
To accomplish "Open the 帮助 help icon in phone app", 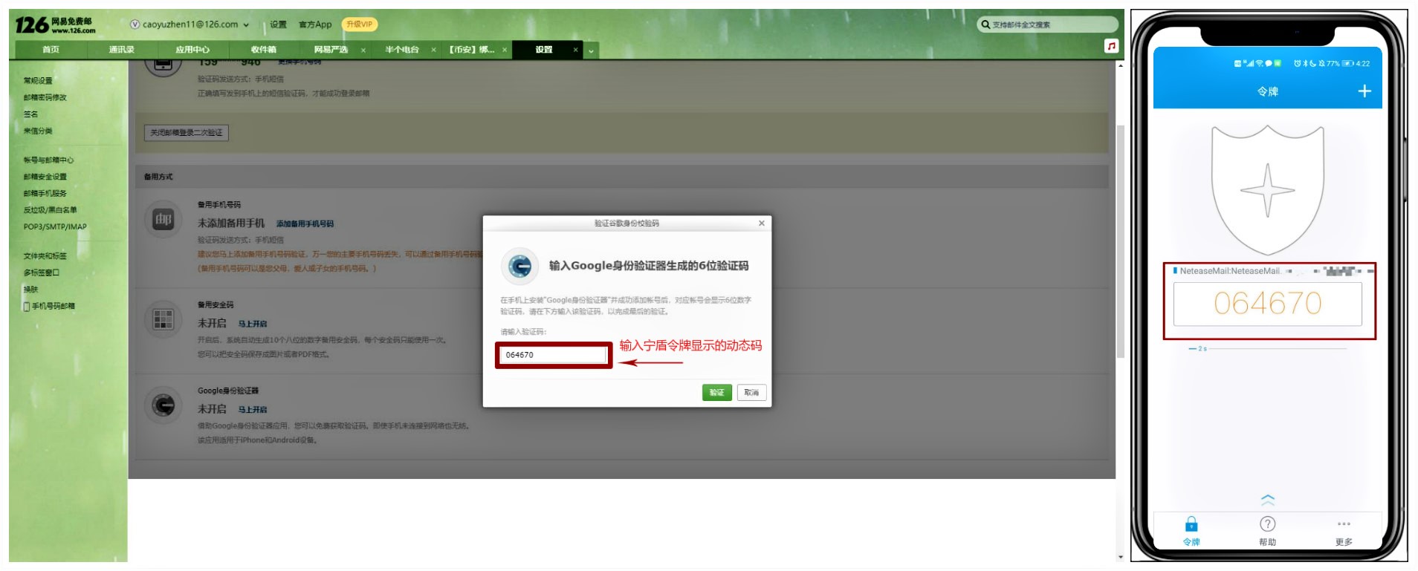I will coord(1267,524).
